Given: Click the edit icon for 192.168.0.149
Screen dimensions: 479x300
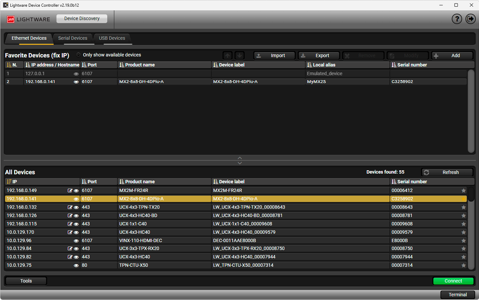Looking at the screenshot, I should coord(70,191).
